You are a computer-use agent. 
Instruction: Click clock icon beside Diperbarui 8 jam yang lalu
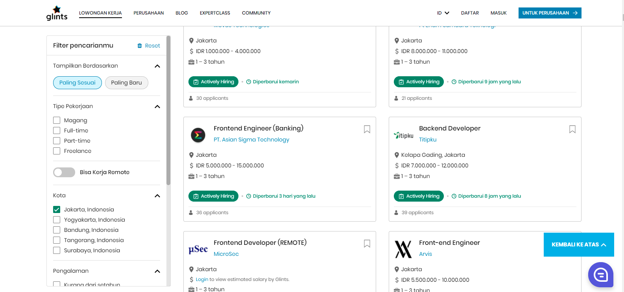pyautogui.click(x=454, y=196)
